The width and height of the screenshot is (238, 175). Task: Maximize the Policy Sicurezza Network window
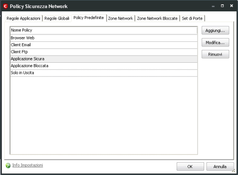click(x=222, y=6)
